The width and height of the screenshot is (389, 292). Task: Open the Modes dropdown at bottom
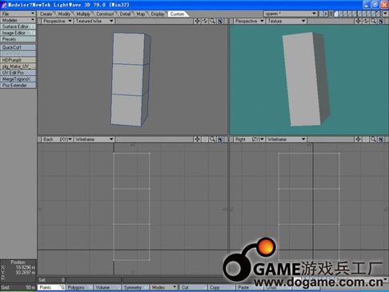163,287
